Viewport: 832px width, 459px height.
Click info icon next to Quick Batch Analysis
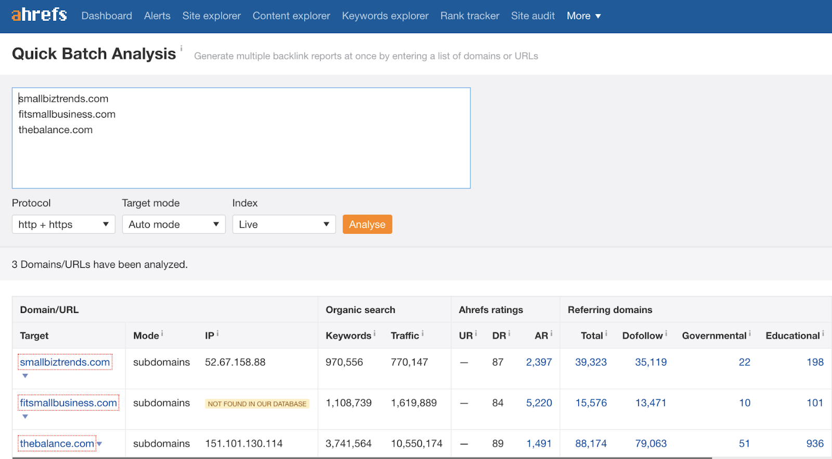click(181, 48)
